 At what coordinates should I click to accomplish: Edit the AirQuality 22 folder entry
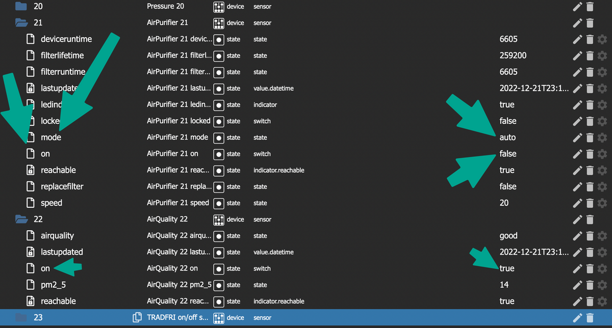click(577, 220)
